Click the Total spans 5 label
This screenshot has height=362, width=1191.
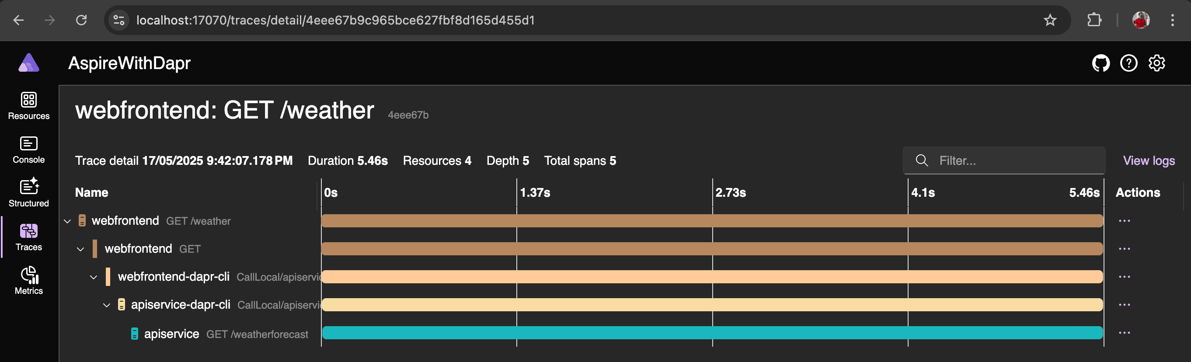[580, 160]
